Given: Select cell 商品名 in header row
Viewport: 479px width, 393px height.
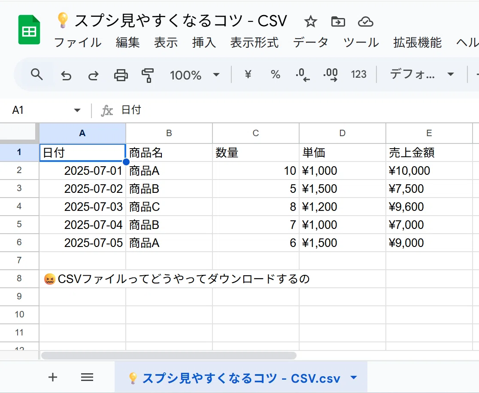Looking at the screenshot, I should [x=169, y=152].
